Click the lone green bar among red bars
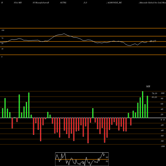The width and height of the screenshot is (166, 166). (93, 113)
